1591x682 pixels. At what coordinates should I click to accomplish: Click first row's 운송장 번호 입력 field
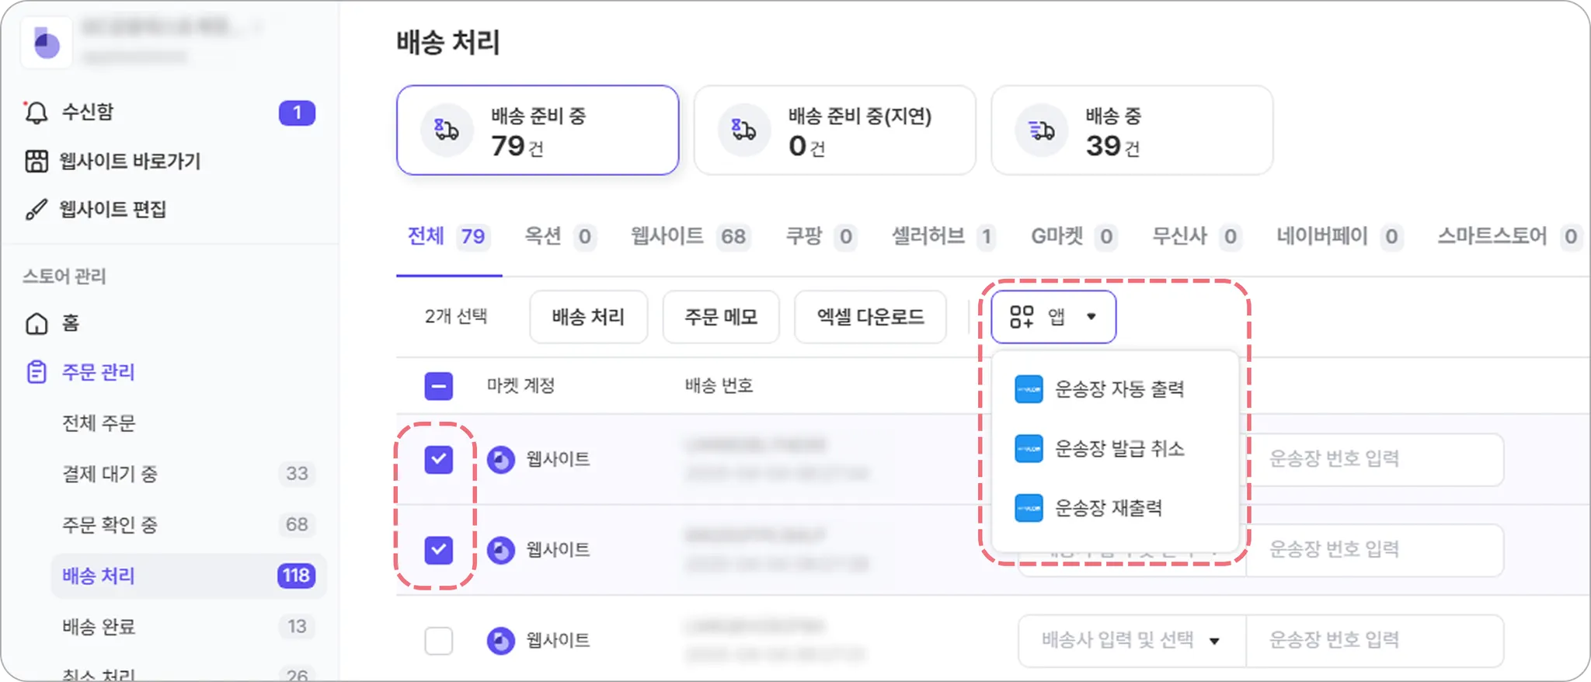coord(1373,459)
